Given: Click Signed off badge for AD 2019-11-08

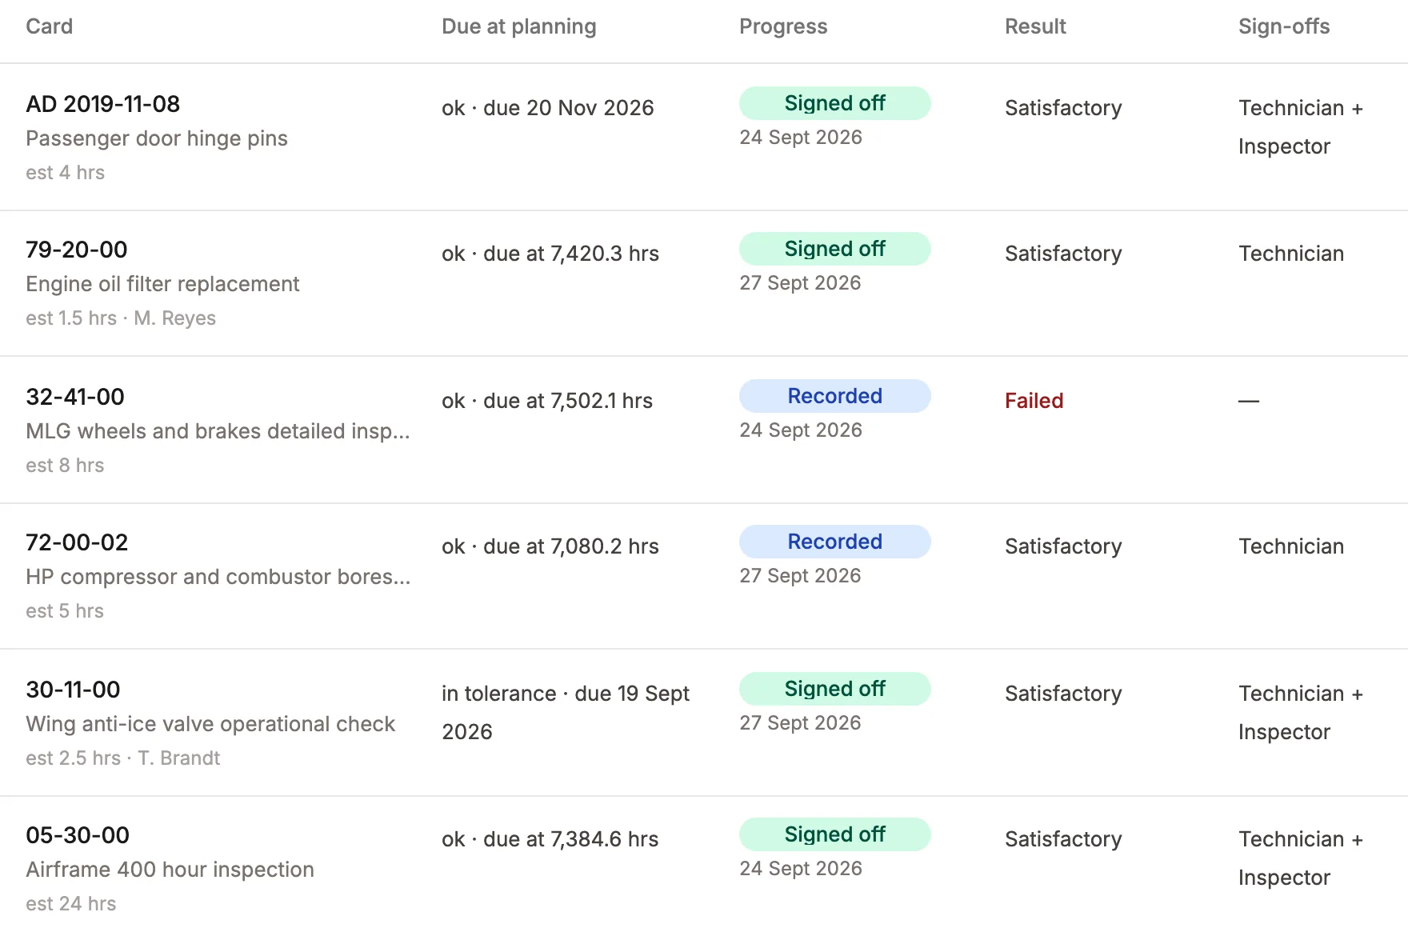Looking at the screenshot, I should pos(834,103).
